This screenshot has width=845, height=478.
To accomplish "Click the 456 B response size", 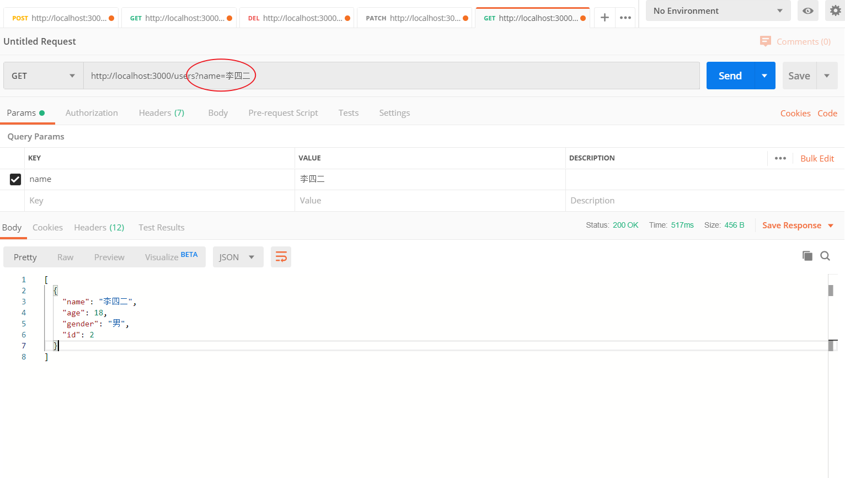I will pyautogui.click(x=734, y=225).
